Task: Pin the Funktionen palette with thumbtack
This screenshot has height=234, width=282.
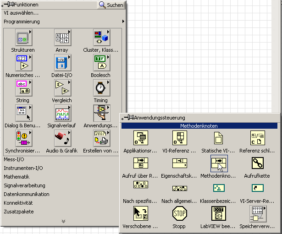Action: tap(8, 5)
